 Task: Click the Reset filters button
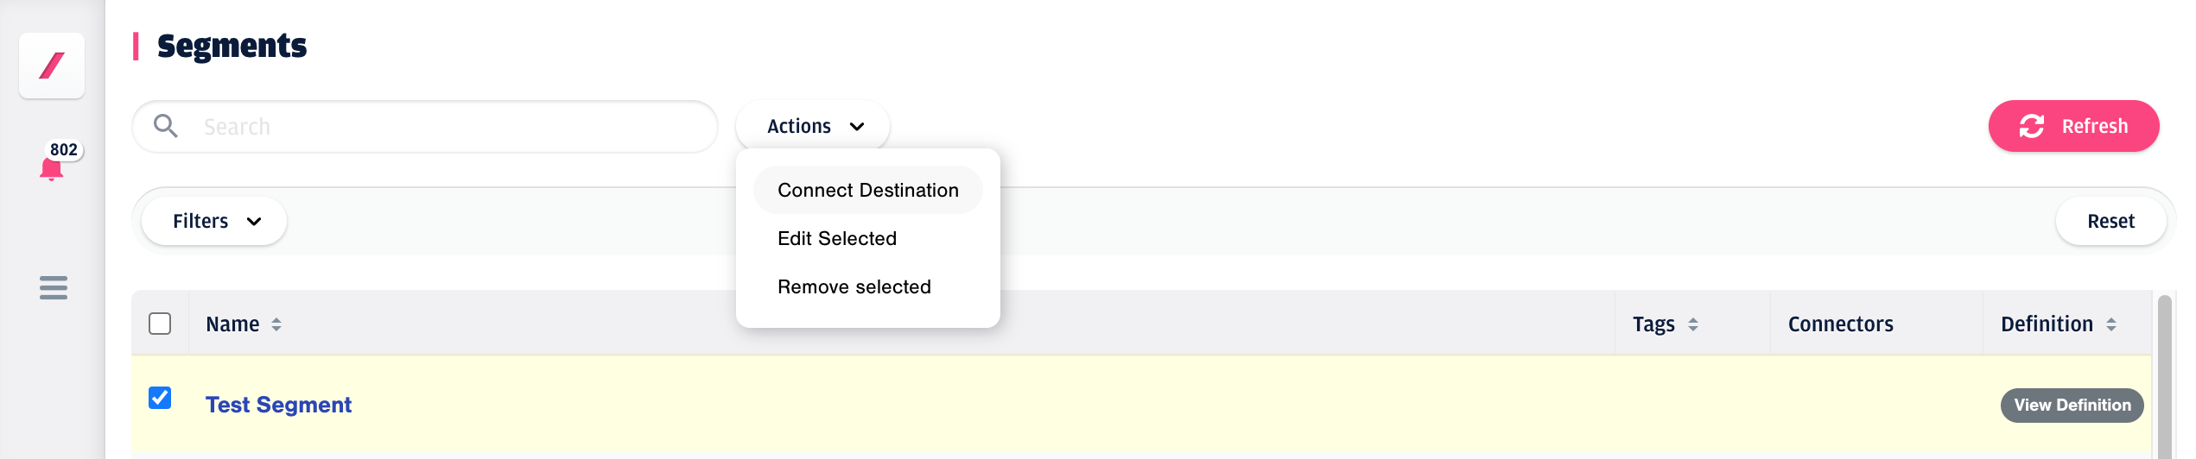coord(2110,221)
